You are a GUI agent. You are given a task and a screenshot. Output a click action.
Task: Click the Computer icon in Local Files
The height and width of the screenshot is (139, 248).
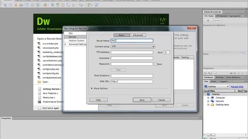212,98
